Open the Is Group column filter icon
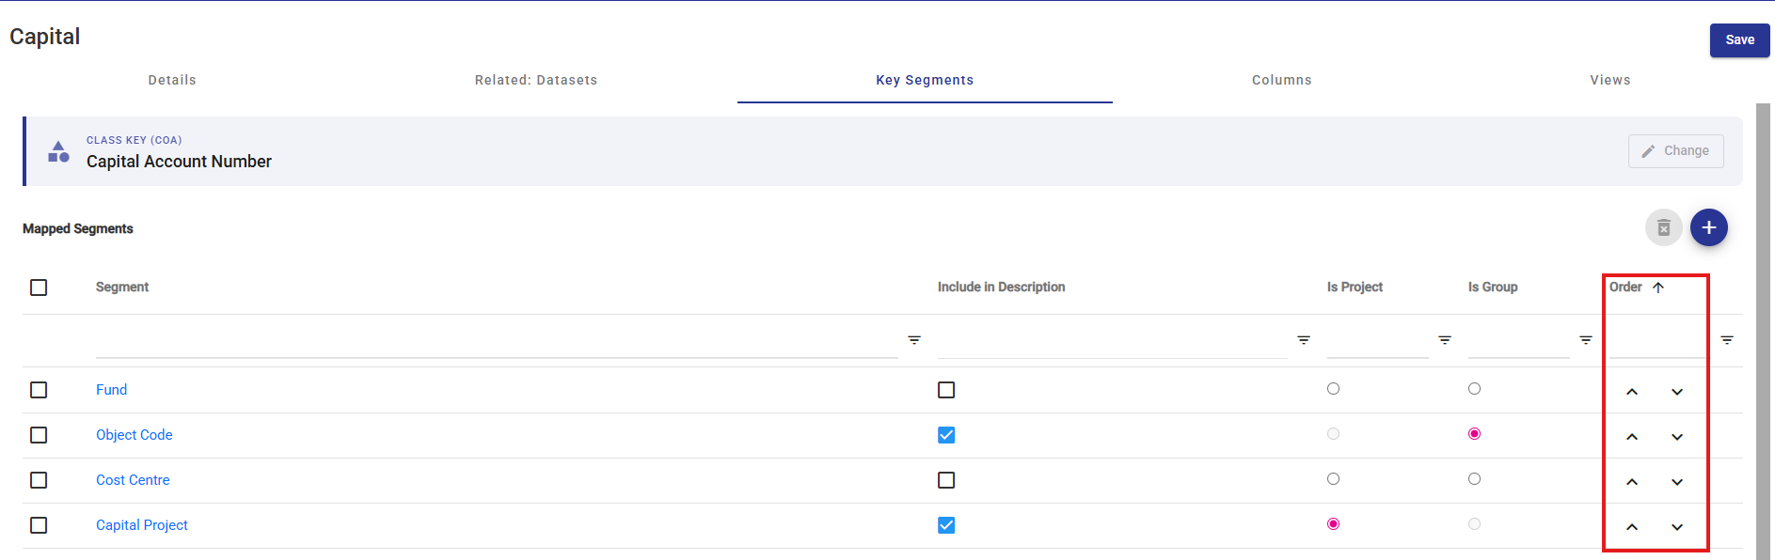The width and height of the screenshot is (1775, 560). pyautogui.click(x=1586, y=340)
